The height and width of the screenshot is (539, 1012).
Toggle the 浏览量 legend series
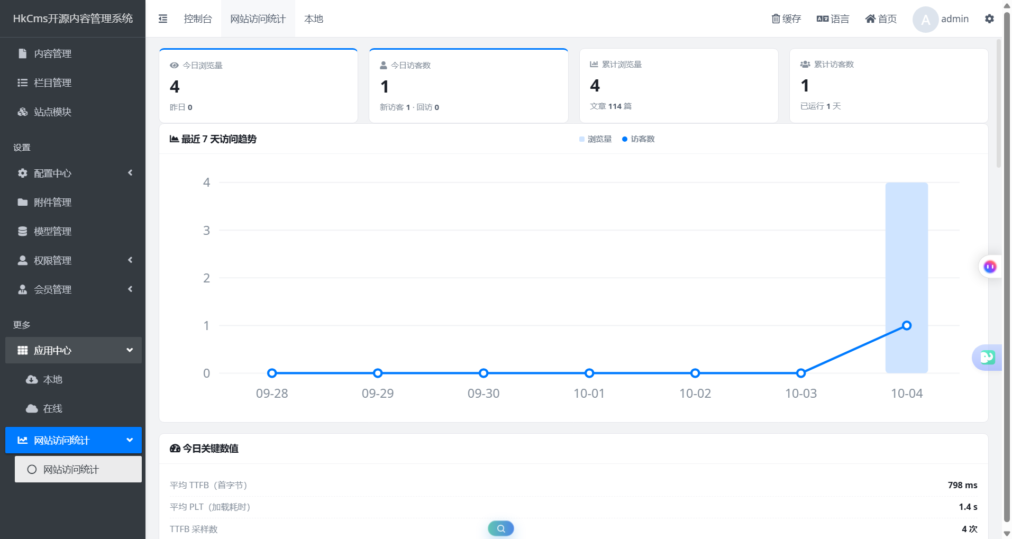595,139
